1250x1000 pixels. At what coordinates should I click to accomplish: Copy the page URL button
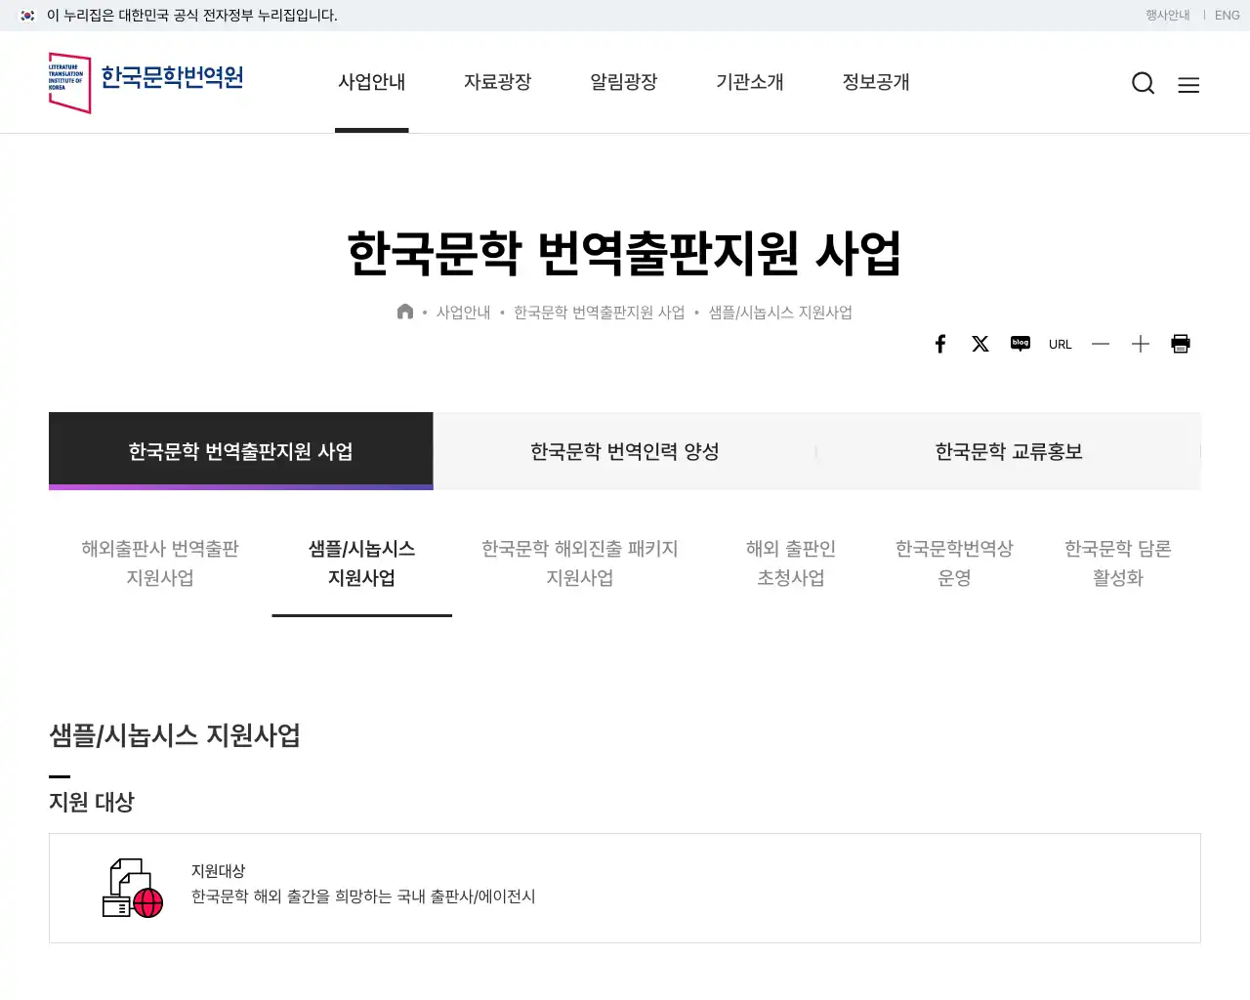[x=1061, y=344]
